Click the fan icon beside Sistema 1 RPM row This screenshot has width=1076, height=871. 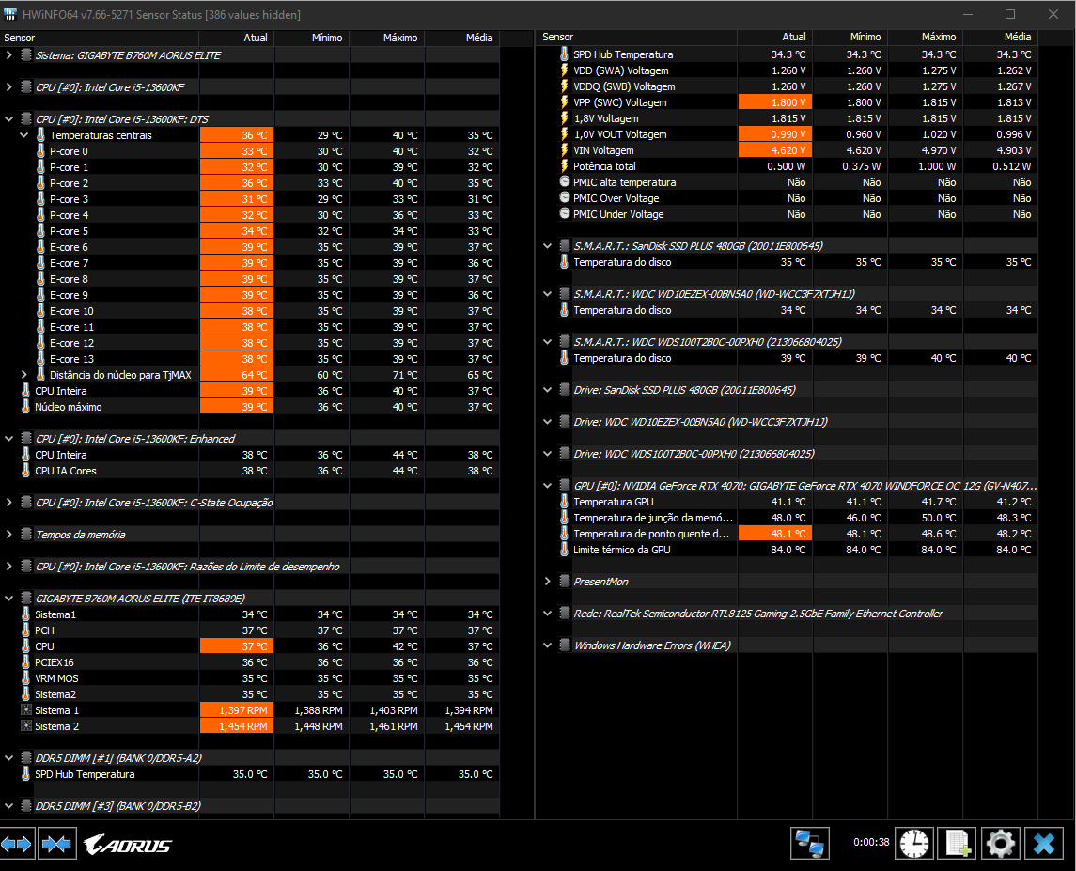coord(26,710)
